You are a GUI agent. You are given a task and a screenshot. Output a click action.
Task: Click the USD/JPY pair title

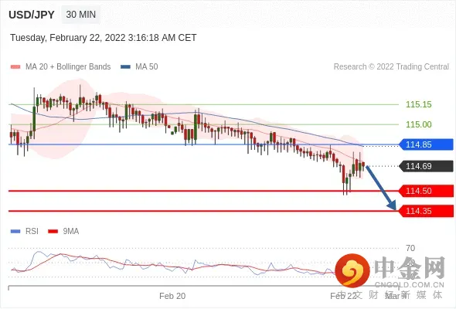(x=32, y=15)
